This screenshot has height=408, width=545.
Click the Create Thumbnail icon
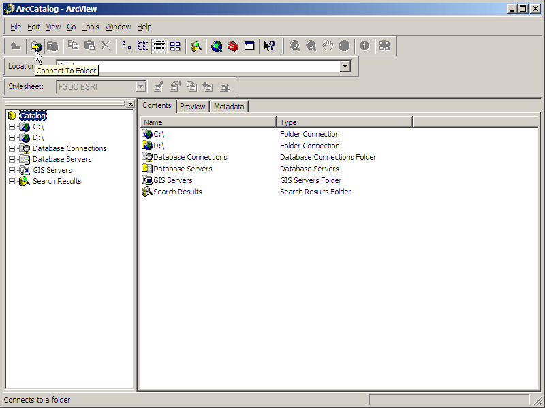385,46
